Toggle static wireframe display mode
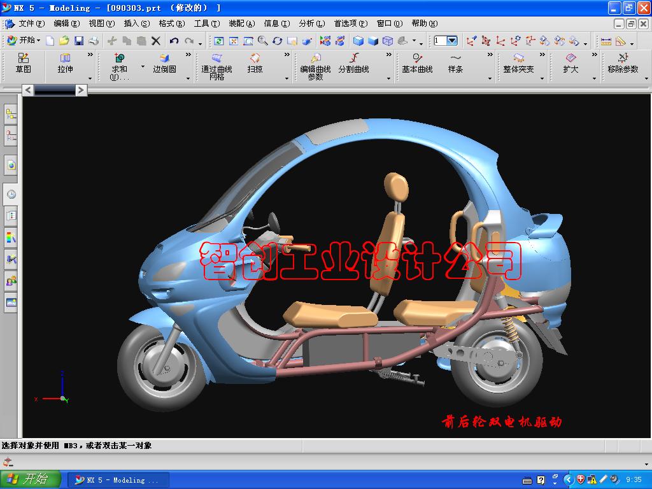 click(388, 41)
